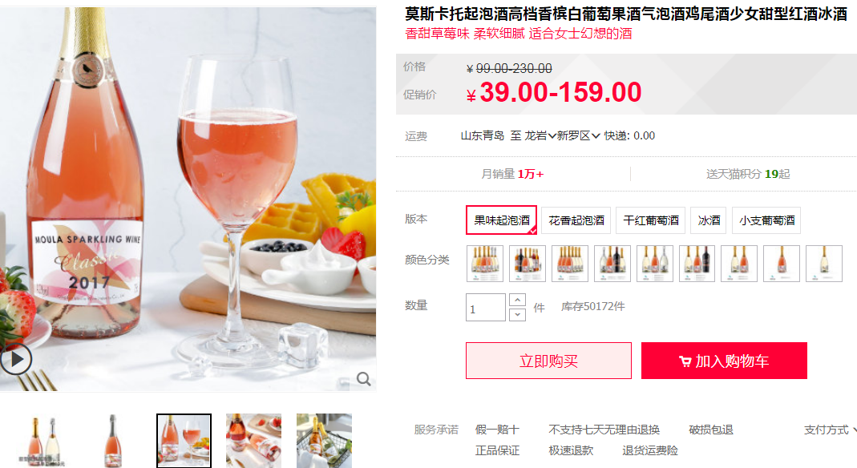This screenshot has height=468, width=857.
Task: Pick the 干红葡萄酒 version
Action: (650, 220)
